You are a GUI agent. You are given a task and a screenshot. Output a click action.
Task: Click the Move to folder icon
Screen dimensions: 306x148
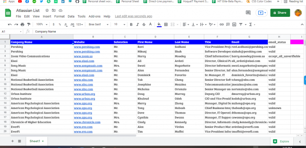(x=54, y=10)
